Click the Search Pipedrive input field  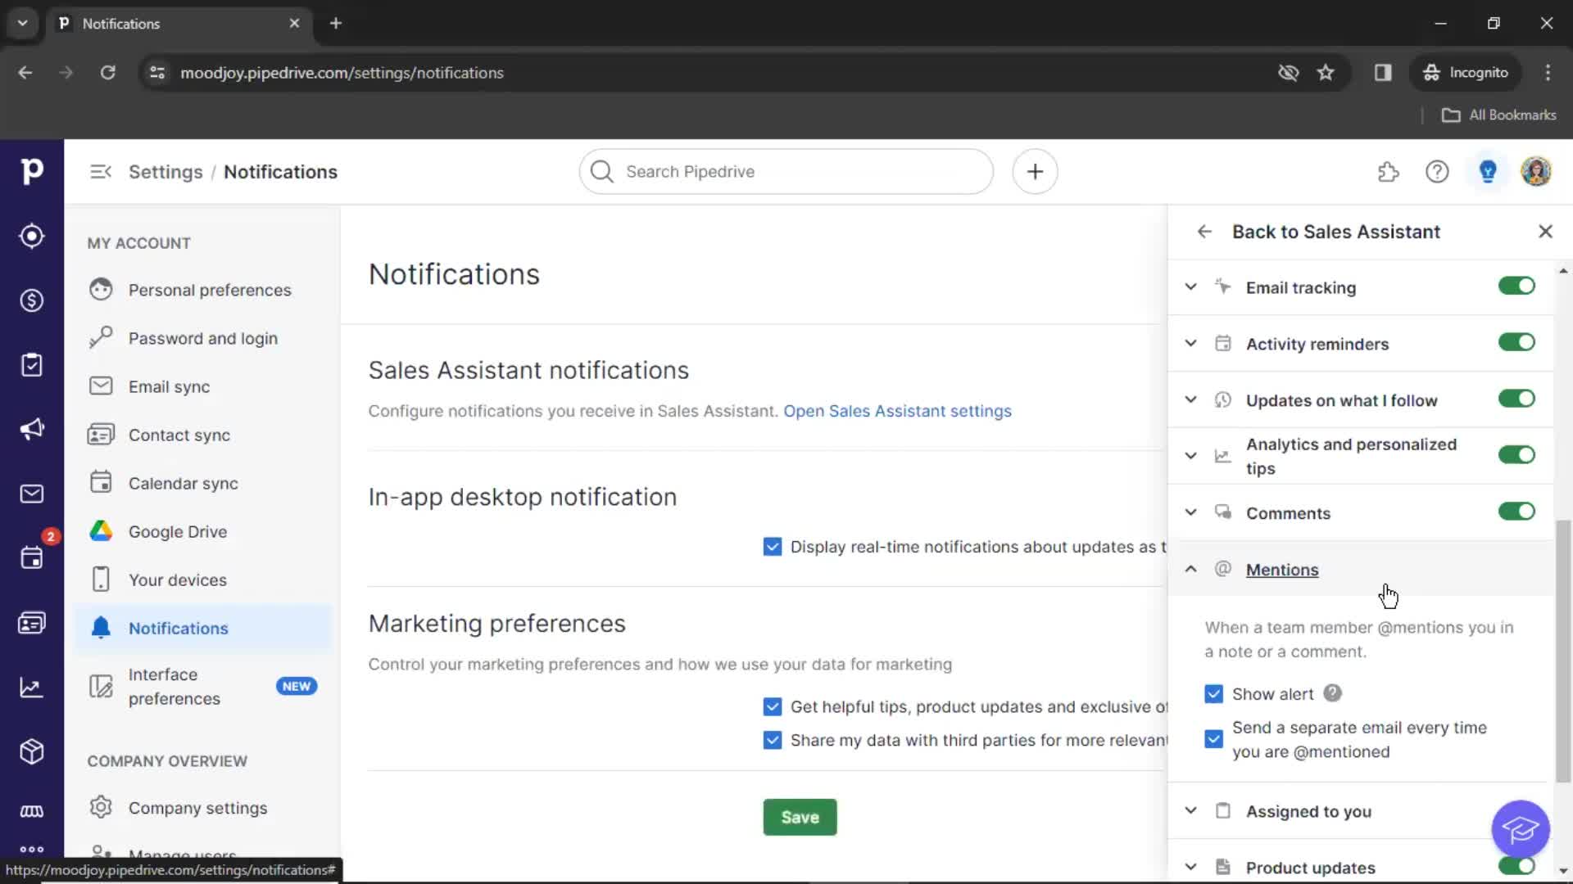(786, 172)
